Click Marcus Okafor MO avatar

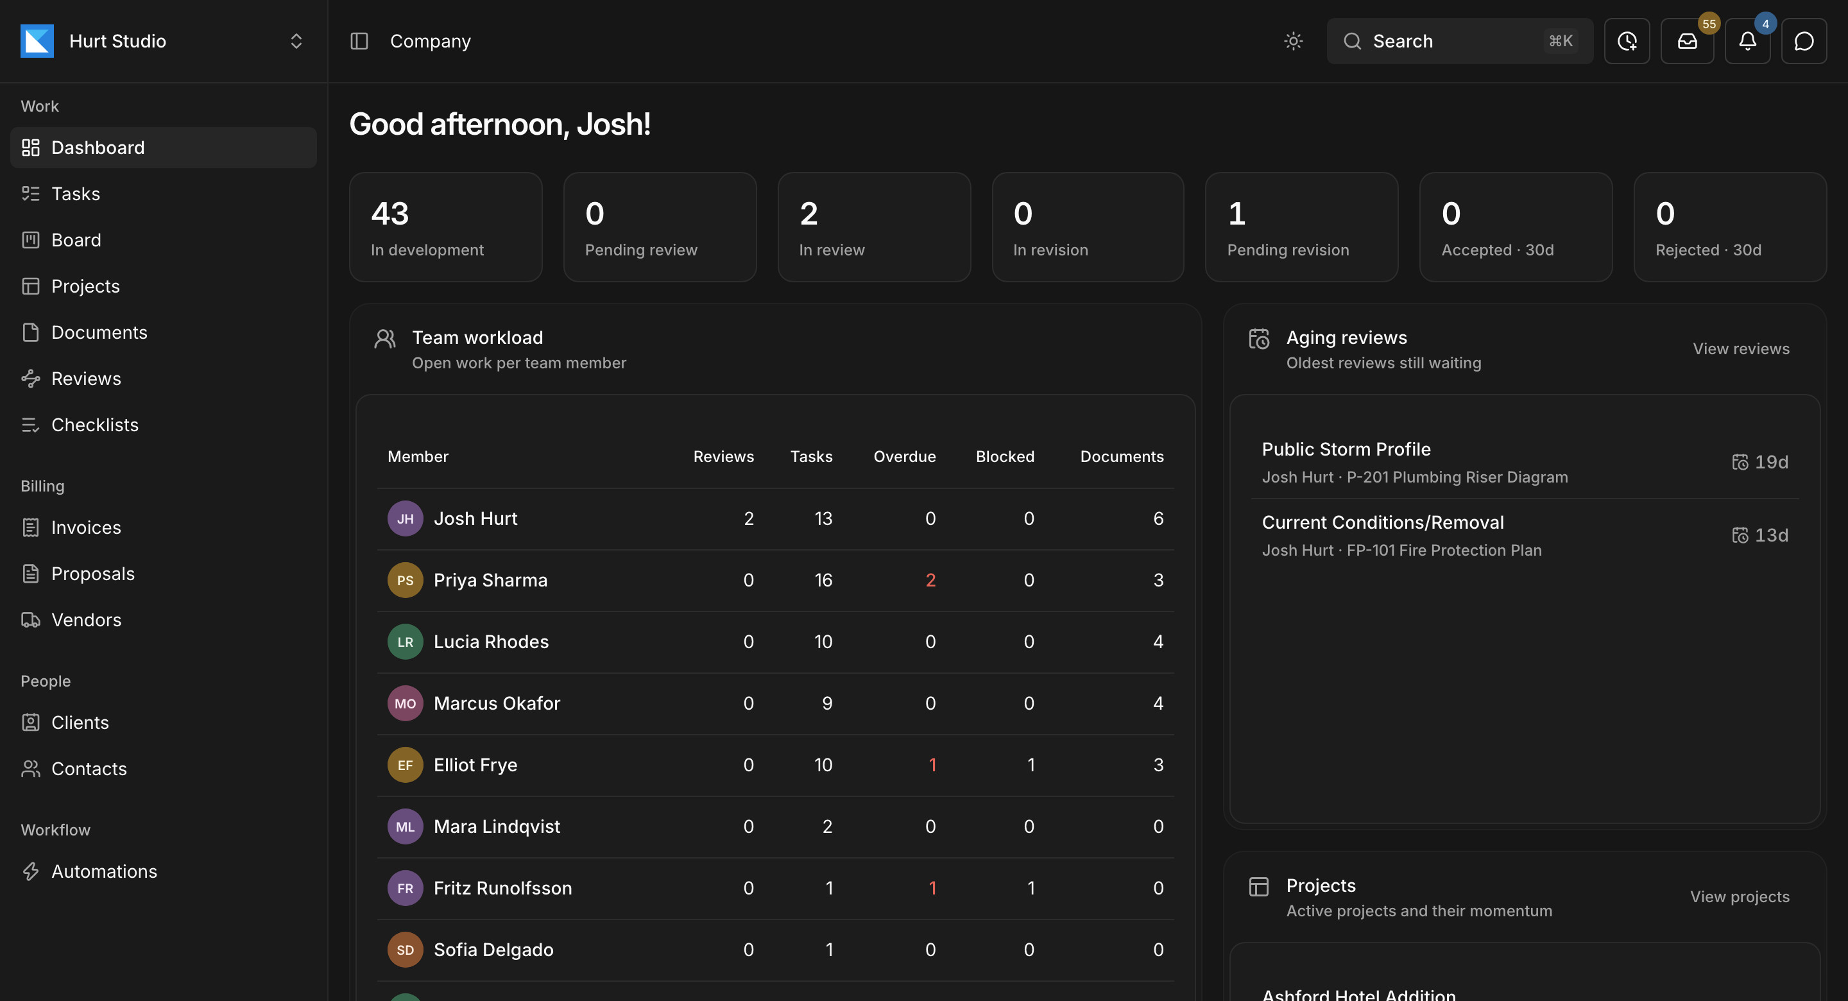[406, 703]
